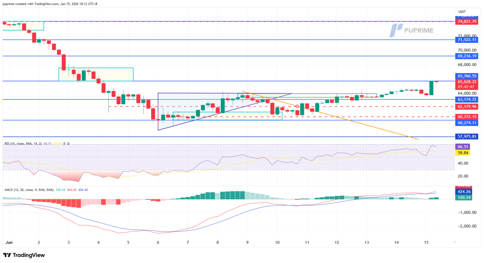This screenshot has height=263, width=484.
Task: Select the 62,179.96 red dashed-line label
Action: [x=467, y=107]
